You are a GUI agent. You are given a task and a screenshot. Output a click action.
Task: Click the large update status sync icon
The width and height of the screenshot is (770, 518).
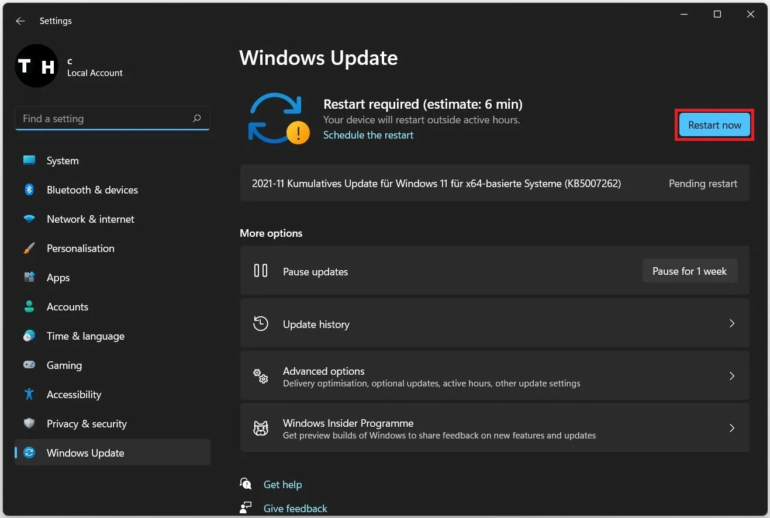pos(278,119)
